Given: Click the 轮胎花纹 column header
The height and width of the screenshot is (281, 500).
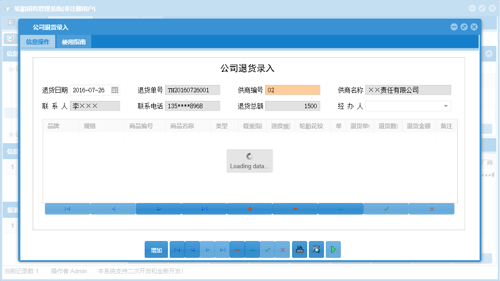Looking at the screenshot, I should click(312, 126).
